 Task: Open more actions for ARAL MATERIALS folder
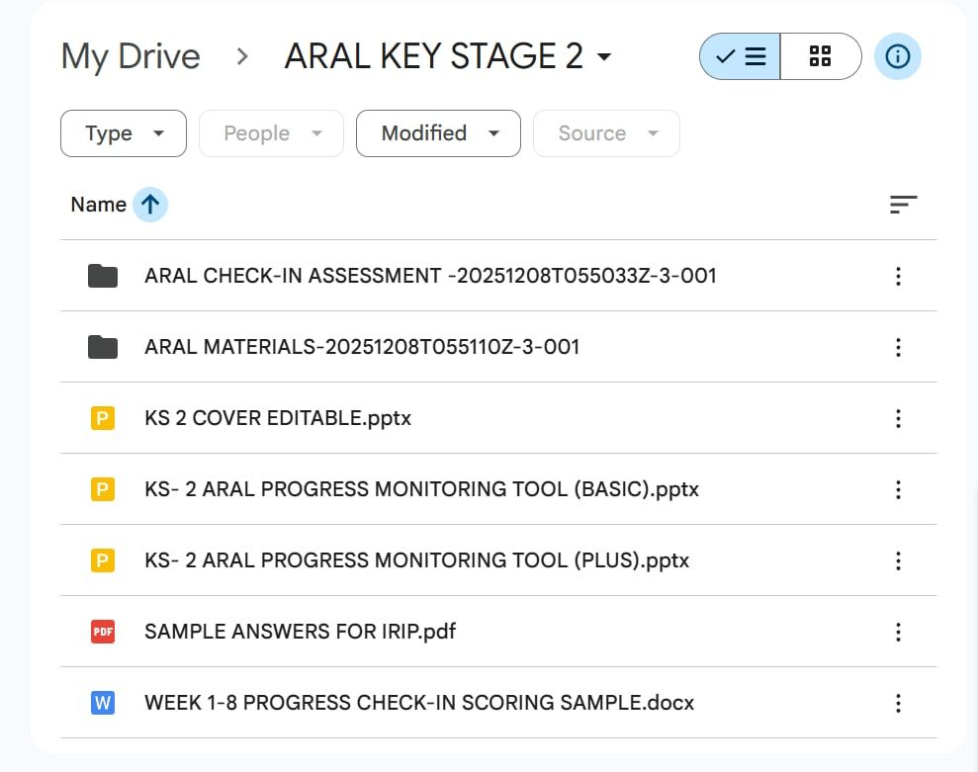pos(898,347)
